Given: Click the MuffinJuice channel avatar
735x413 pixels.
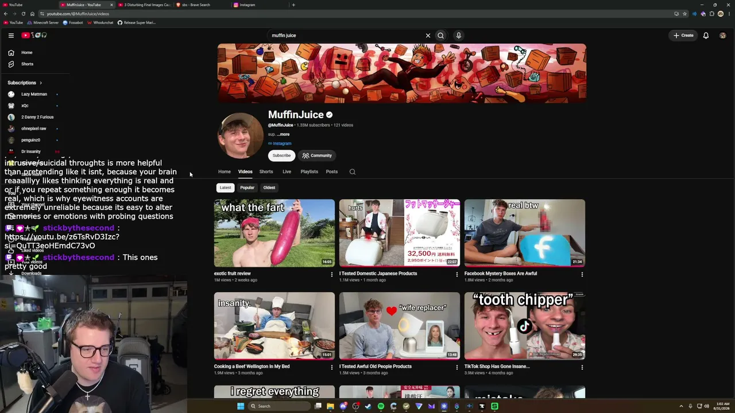Looking at the screenshot, I should (241, 135).
